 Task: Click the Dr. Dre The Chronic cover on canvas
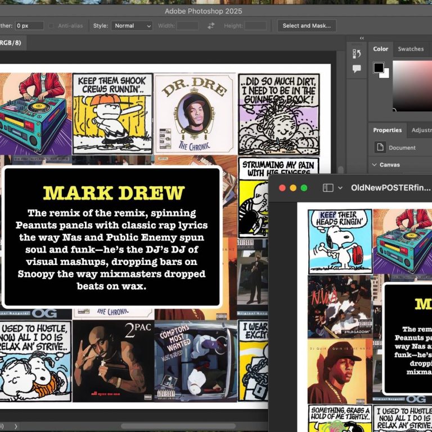195,114
